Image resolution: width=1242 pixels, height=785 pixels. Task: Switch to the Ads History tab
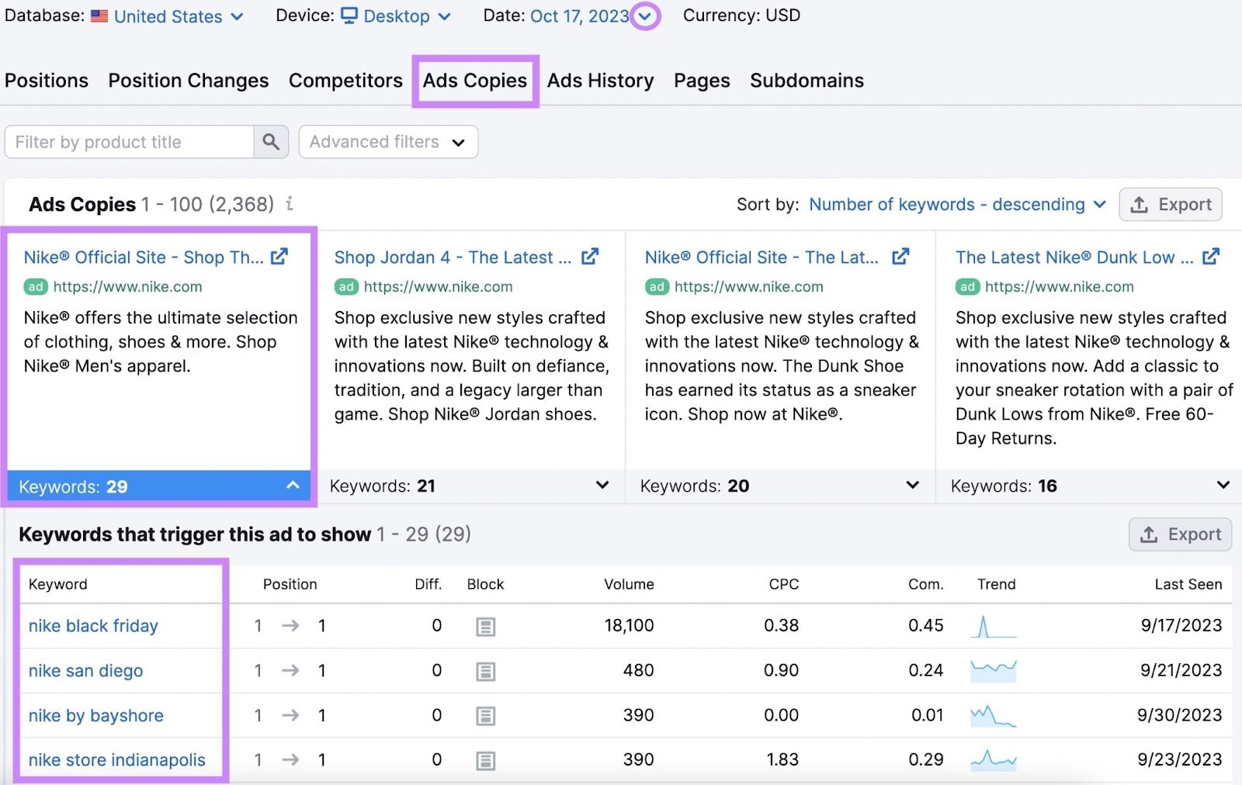(600, 80)
